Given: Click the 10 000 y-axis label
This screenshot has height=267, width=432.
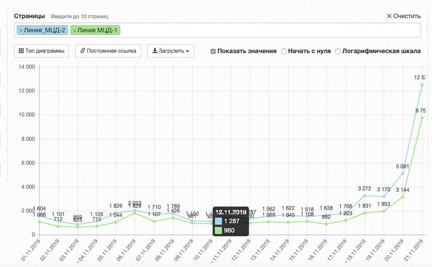Looking at the screenshot, I should click(27, 115).
